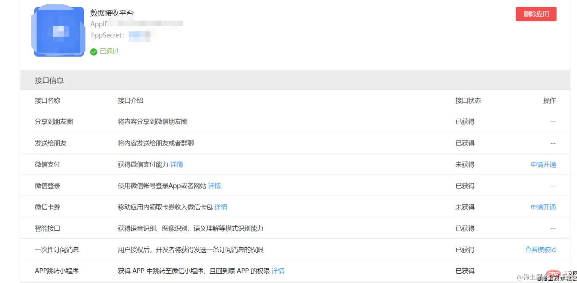577x283 pixels.
Task: Click the AppSecret label text
Action: pos(107,35)
